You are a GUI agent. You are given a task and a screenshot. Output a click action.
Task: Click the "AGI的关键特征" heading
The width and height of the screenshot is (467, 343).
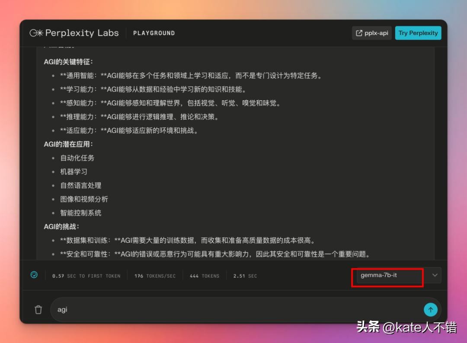coord(68,62)
